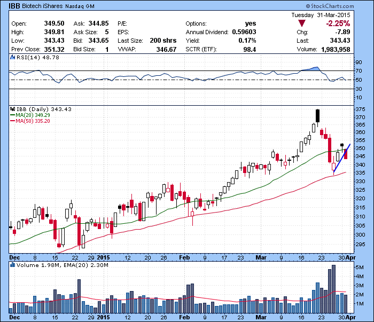Click the IBB ticker symbol in the header

click(x=14, y=6)
